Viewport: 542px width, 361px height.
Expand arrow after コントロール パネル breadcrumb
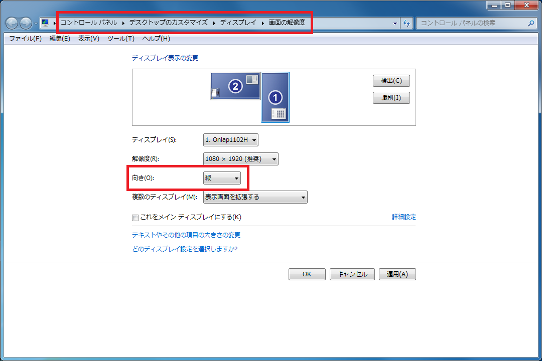tap(123, 23)
